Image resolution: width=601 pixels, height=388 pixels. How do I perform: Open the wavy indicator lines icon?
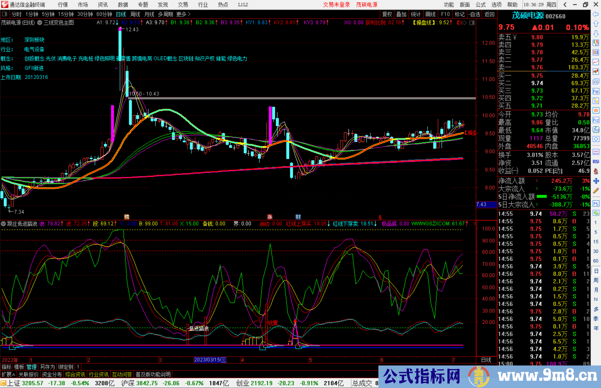[x=596, y=152]
